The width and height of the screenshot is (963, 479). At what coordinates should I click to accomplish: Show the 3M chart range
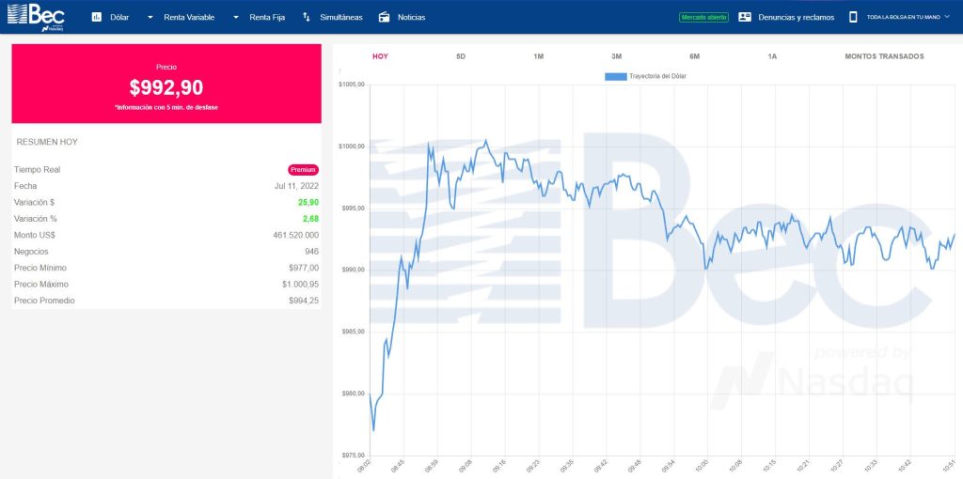click(x=617, y=56)
